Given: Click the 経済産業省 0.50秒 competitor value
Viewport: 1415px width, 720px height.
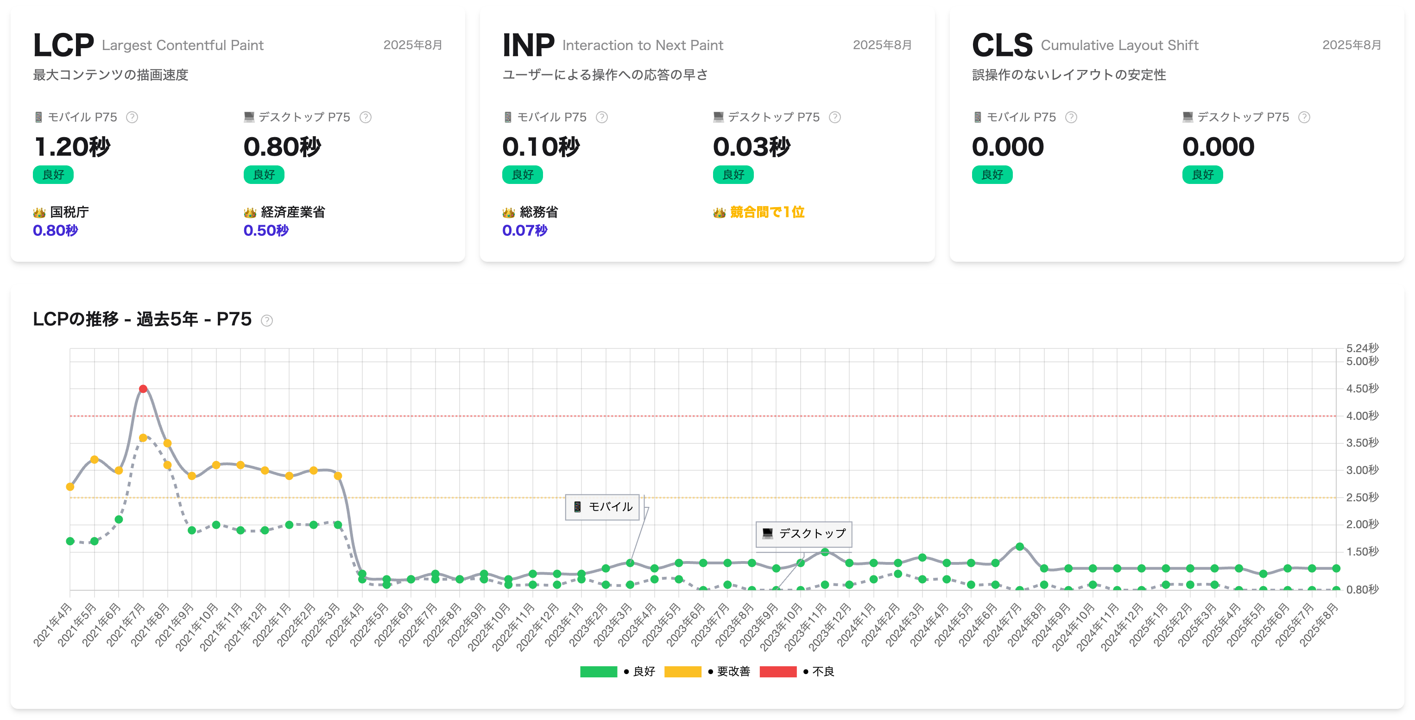Looking at the screenshot, I should pyautogui.click(x=266, y=231).
